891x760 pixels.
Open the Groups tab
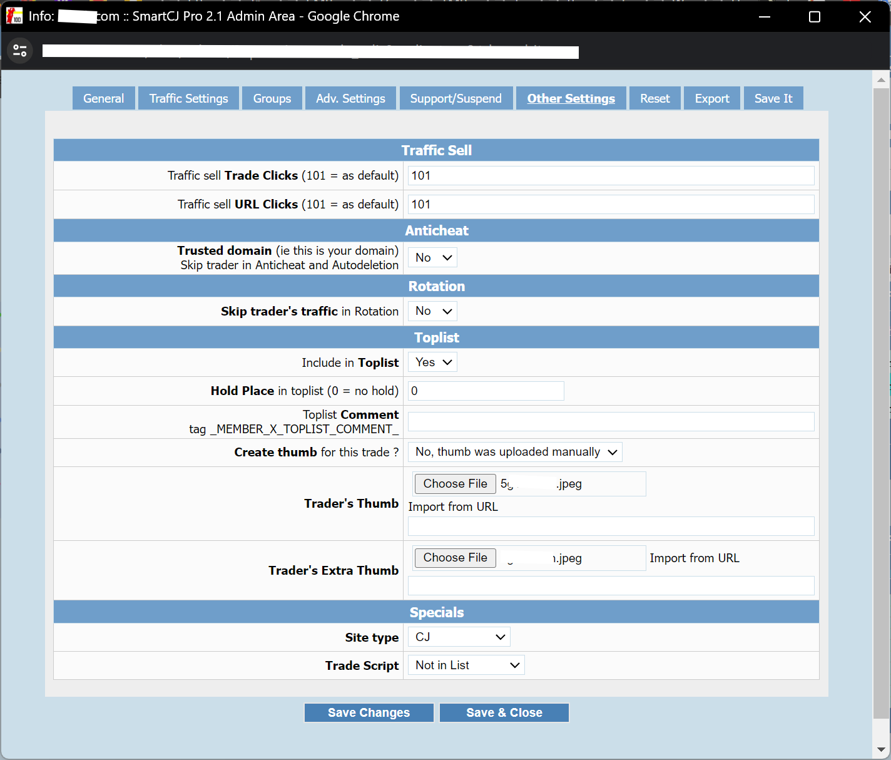coord(272,98)
